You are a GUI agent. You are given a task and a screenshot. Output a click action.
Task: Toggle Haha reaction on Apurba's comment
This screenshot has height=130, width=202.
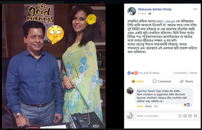pos(140,106)
